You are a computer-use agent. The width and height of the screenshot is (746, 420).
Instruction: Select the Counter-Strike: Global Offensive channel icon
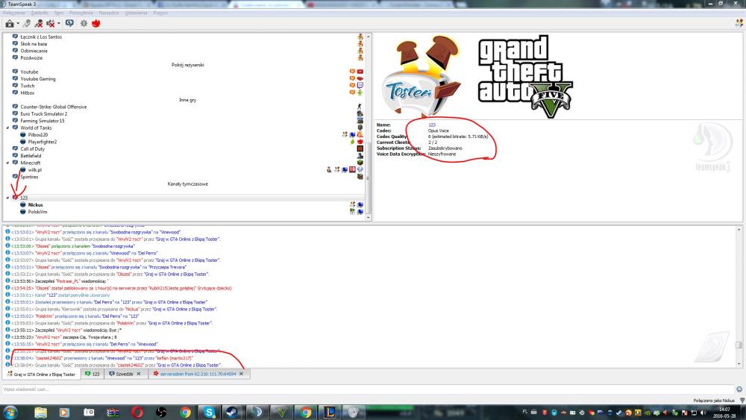pos(15,107)
